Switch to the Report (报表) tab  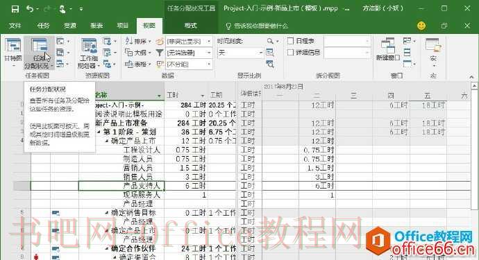[x=96, y=26]
